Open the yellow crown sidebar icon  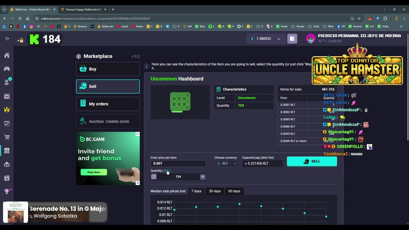7,110
